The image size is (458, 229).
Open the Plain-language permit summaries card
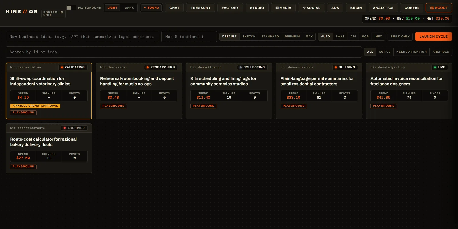tap(319, 91)
